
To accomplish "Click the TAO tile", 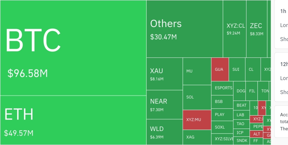I will (x=241, y=124).
